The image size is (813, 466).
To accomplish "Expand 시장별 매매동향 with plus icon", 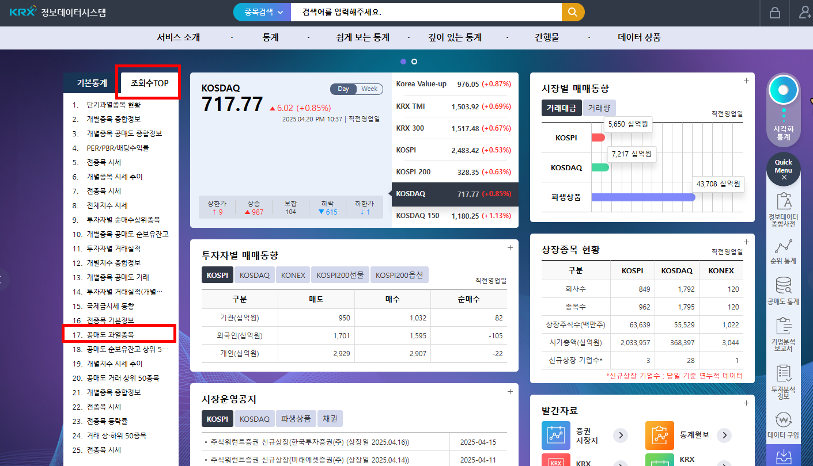I will 746,81.
